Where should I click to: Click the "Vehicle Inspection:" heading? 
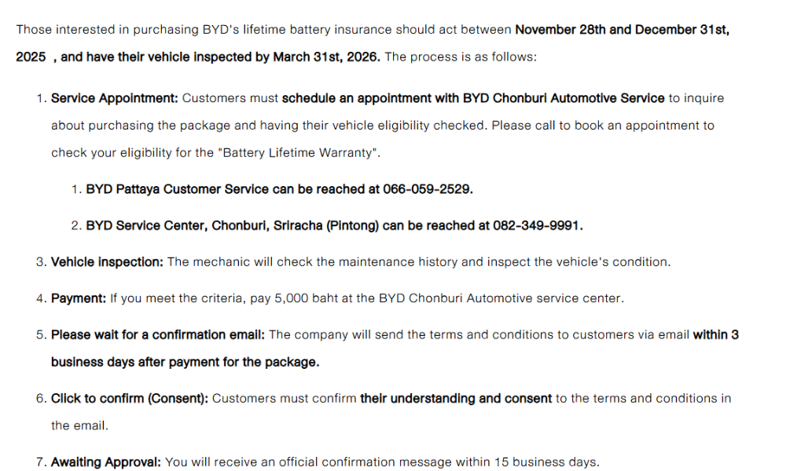pos(107,261)
